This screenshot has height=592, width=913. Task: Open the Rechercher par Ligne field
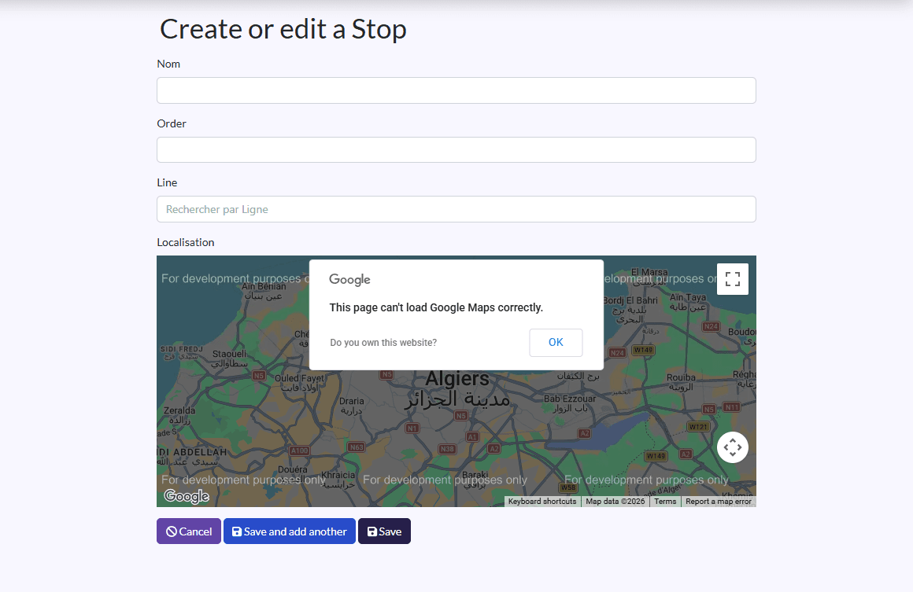(x=456, y=209)
